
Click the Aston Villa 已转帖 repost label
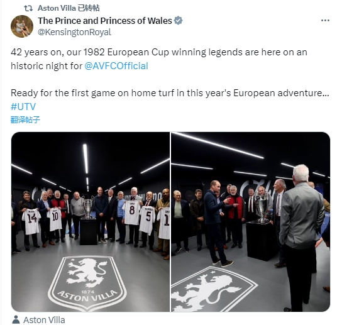coord(69,8)
